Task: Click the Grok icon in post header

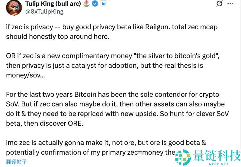Action: [220, 4]
